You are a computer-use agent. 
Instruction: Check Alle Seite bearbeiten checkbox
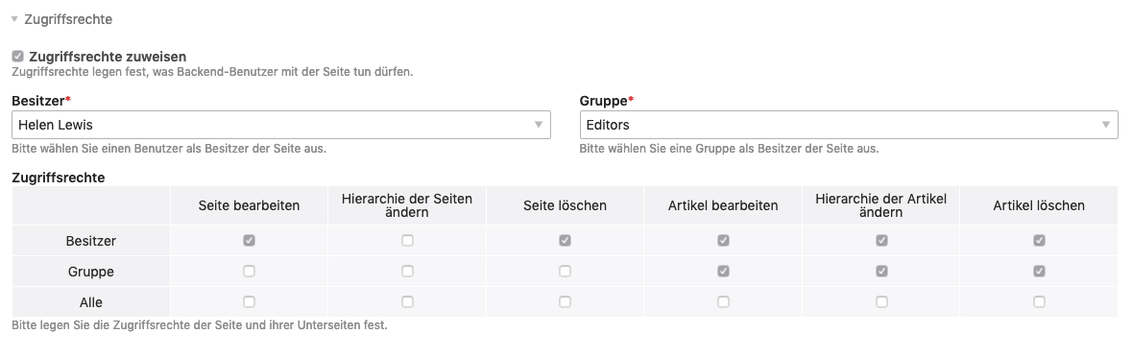249,302
